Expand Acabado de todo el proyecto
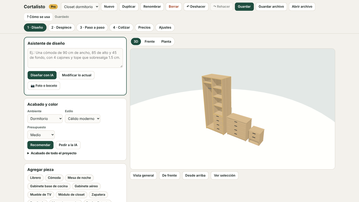The height and width of the screenshot is (202, 359). [x=52, y=153]
